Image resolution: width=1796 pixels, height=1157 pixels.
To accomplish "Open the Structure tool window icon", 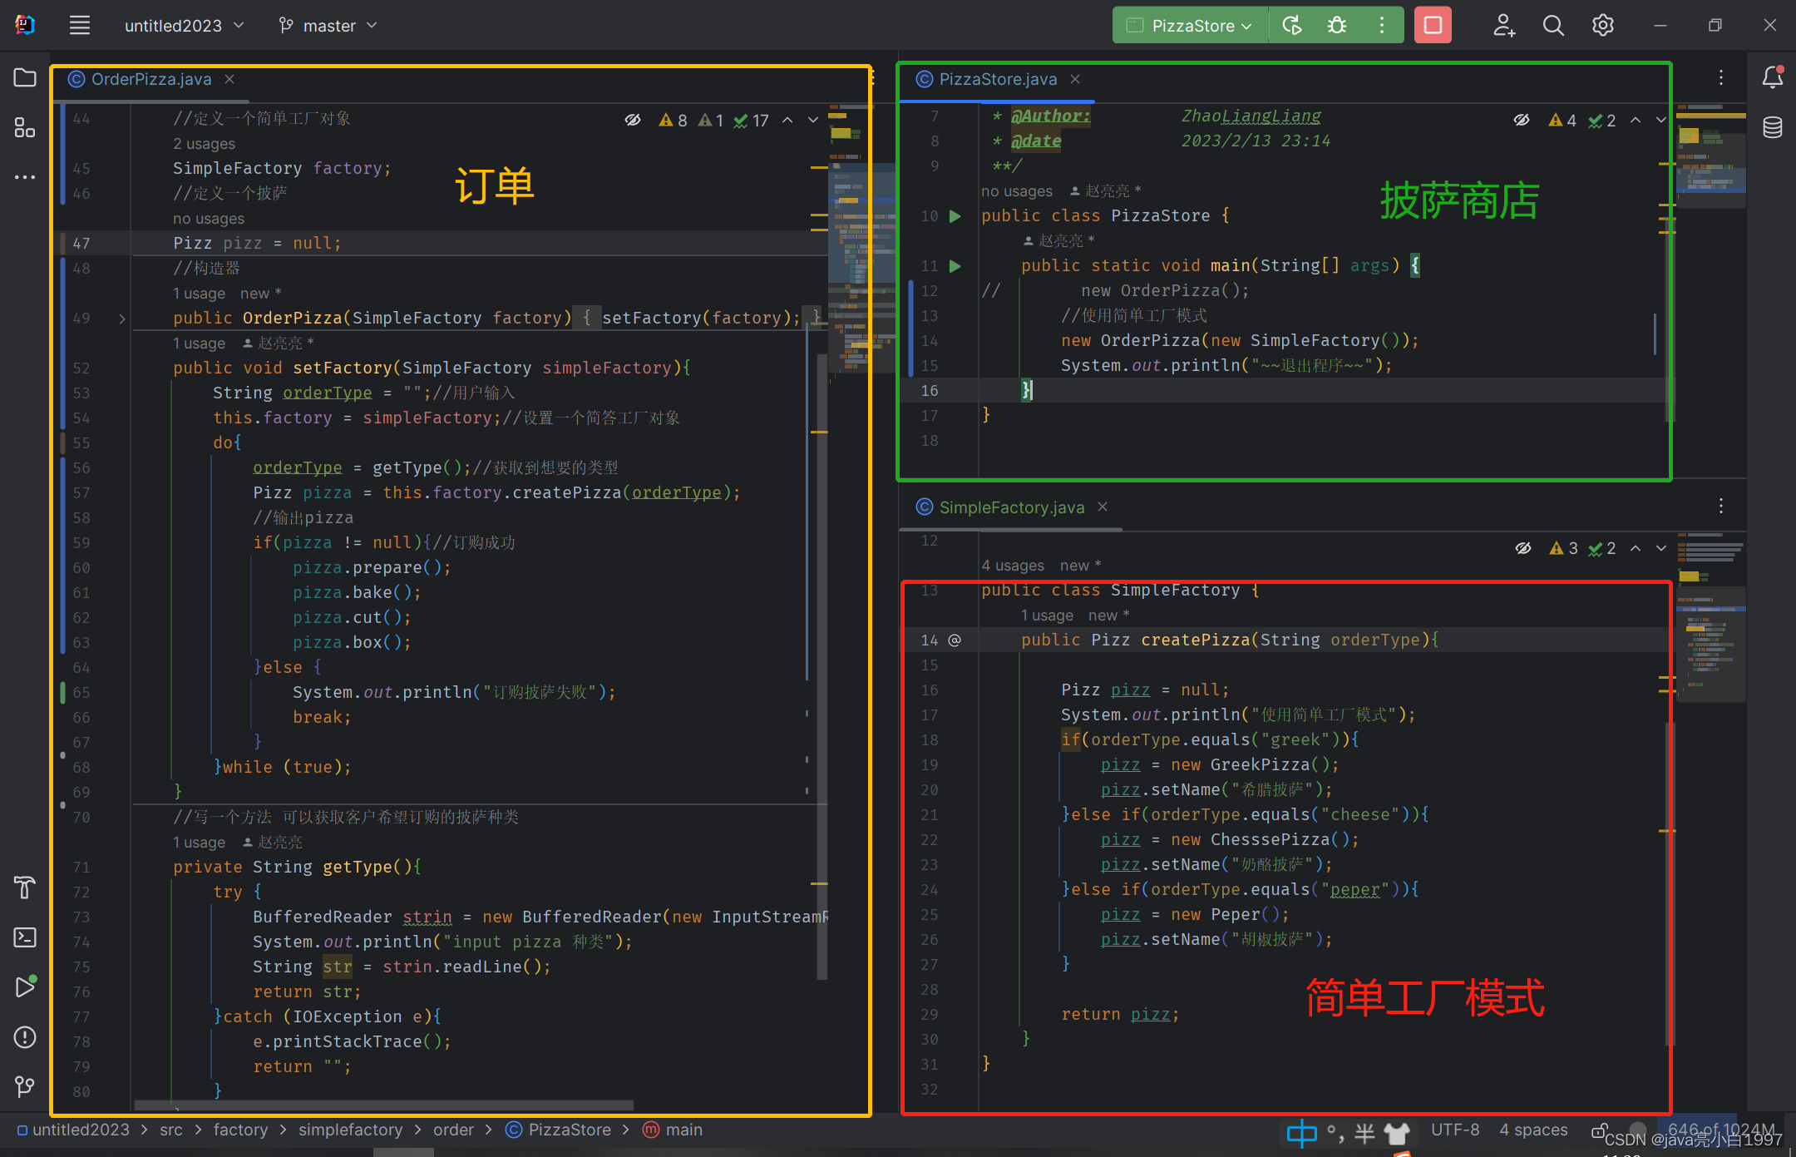I will click(x=25, y=127).
